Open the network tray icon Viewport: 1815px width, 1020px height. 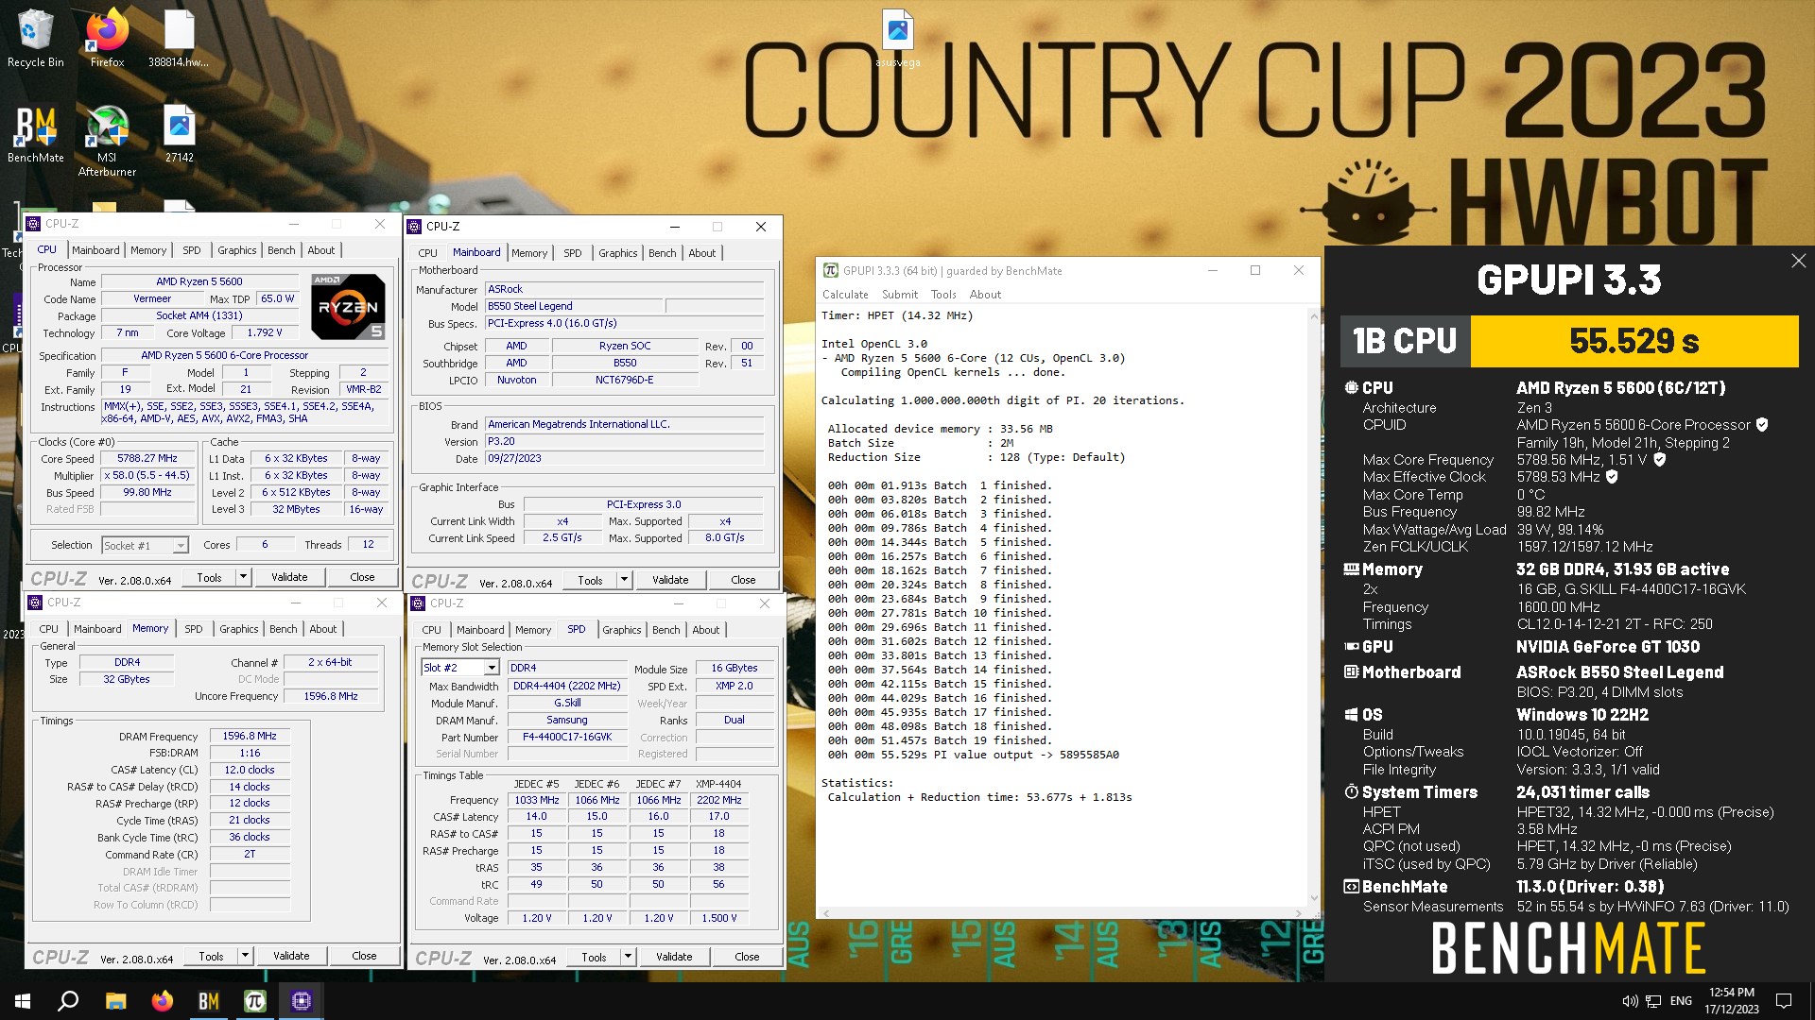pos(1653,1001)
